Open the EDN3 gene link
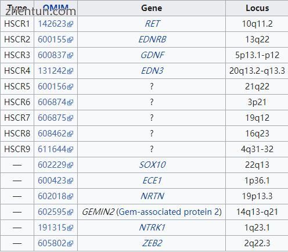Viewport: 288px width, 252px height. click(x=152, y=71)
